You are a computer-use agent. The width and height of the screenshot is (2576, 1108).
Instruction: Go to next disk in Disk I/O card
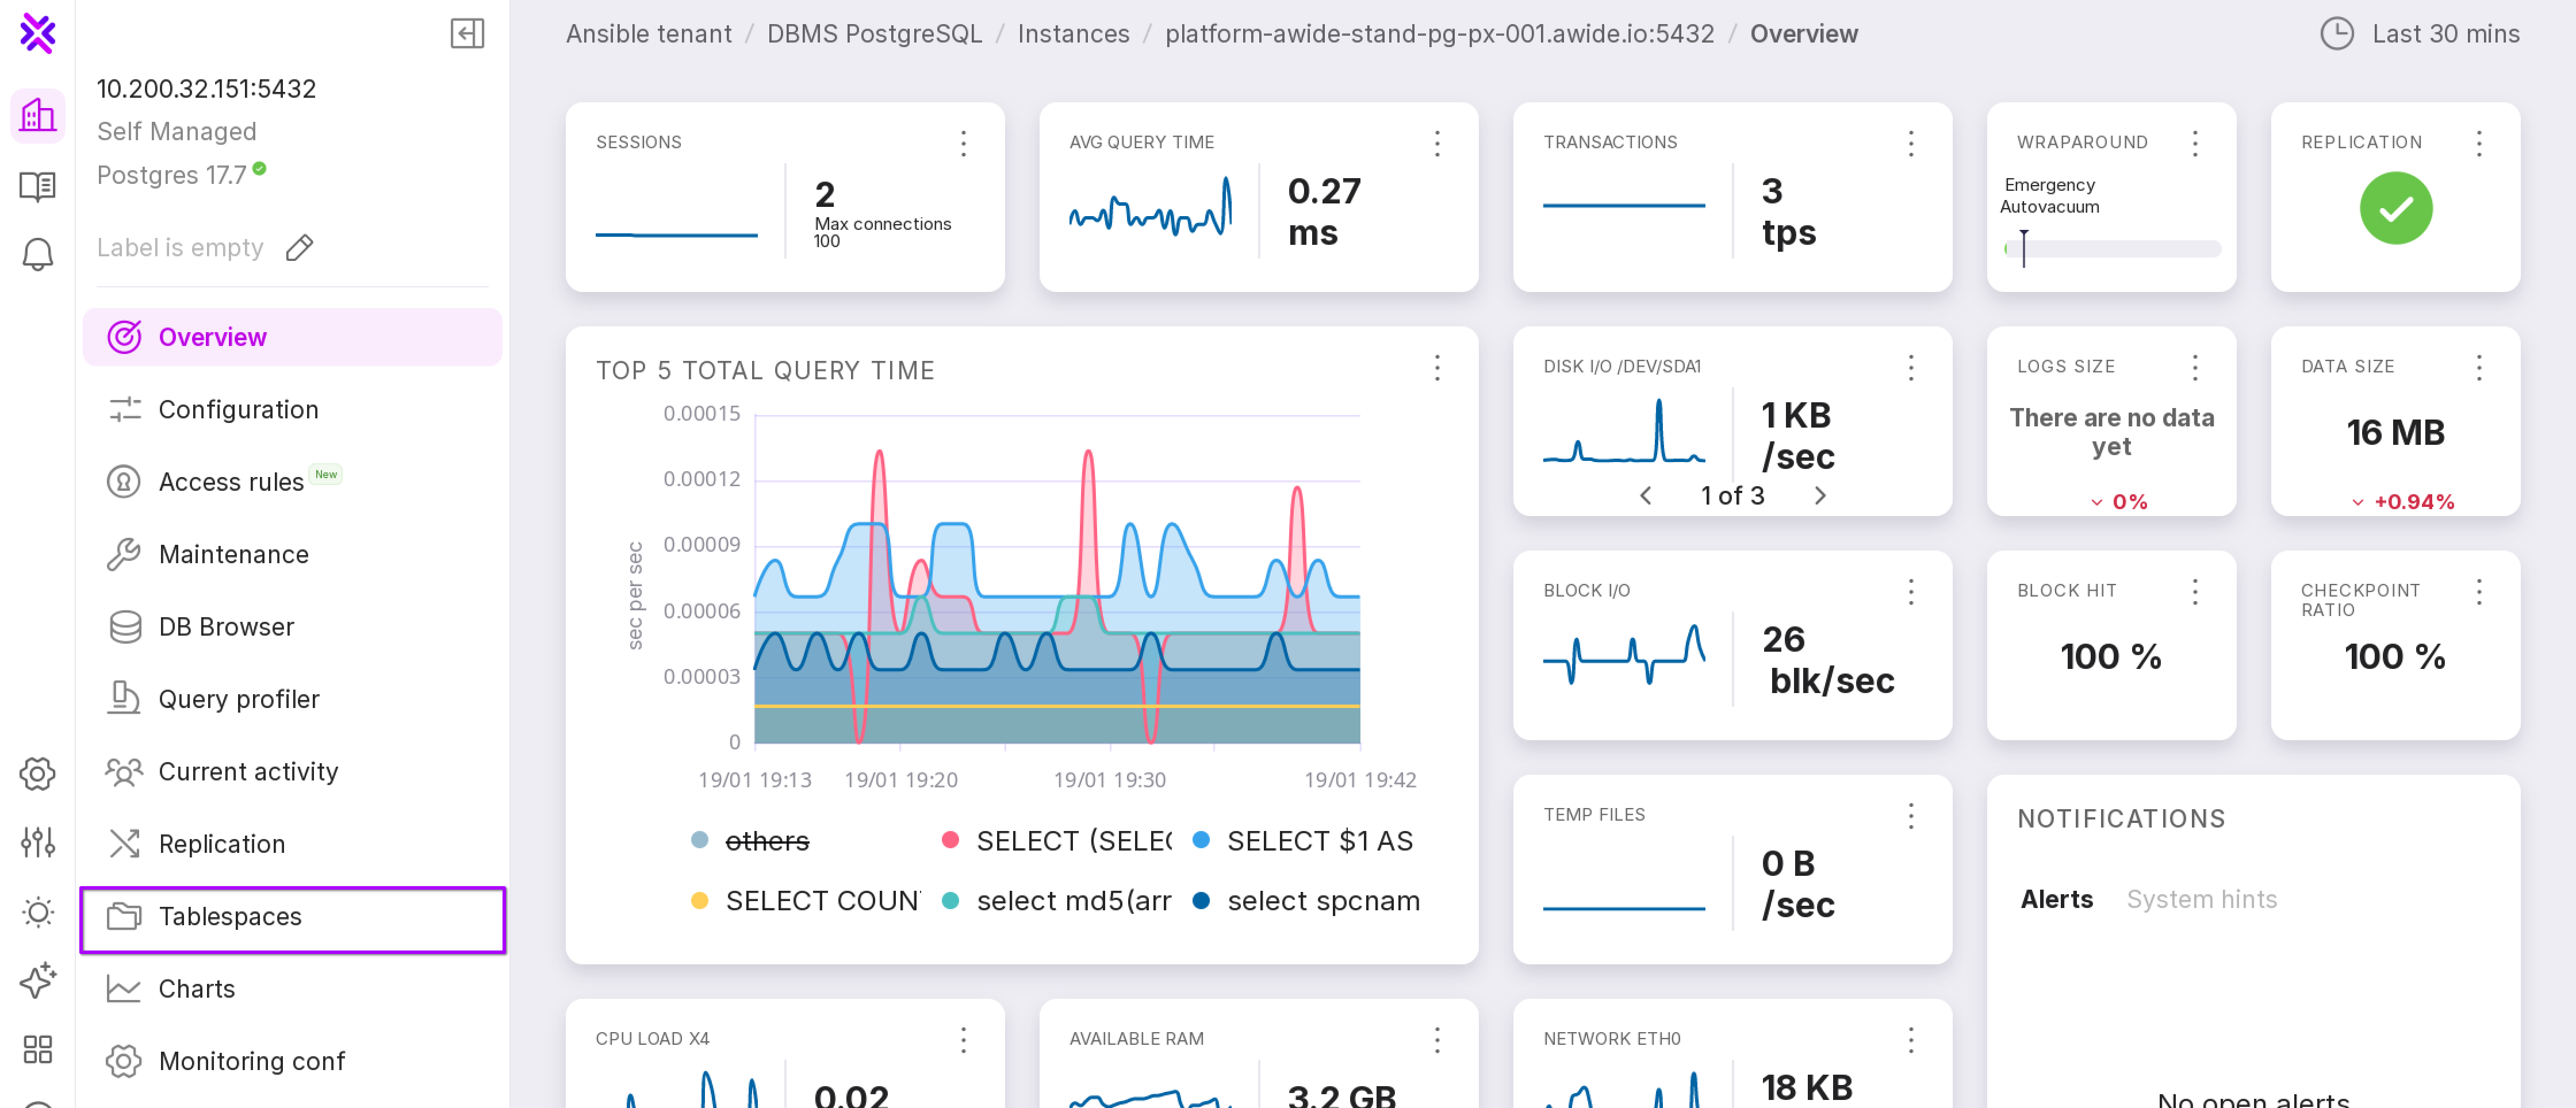tap(1820, 495)
